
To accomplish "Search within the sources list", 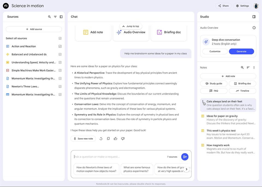I will click(49, 17).
